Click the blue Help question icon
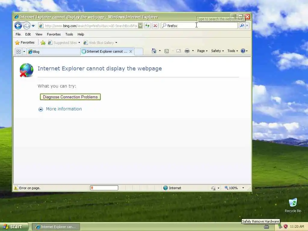Image resolution: width=308 pixels, height=231 pixels. [x=243, y=51]
